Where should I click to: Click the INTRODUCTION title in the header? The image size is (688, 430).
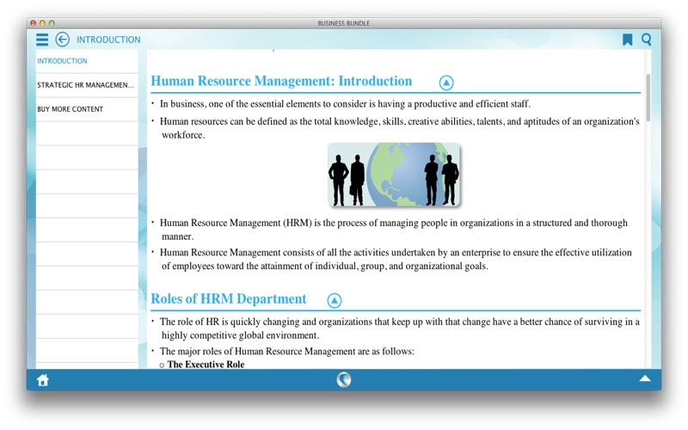108,40
